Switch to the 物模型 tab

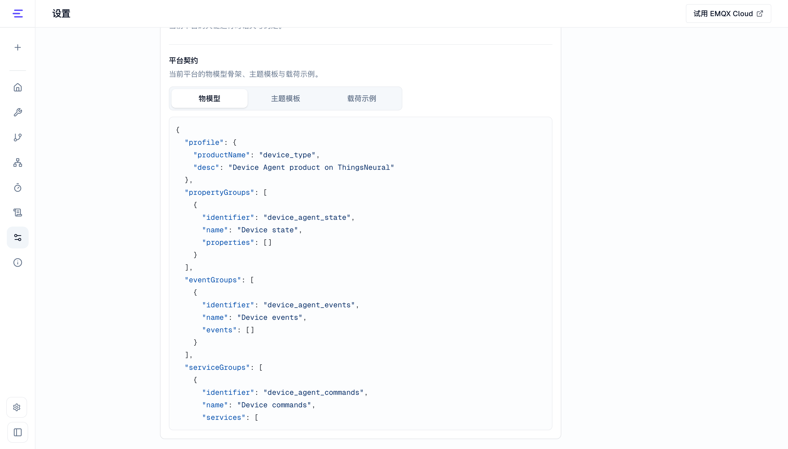point(209,98)
